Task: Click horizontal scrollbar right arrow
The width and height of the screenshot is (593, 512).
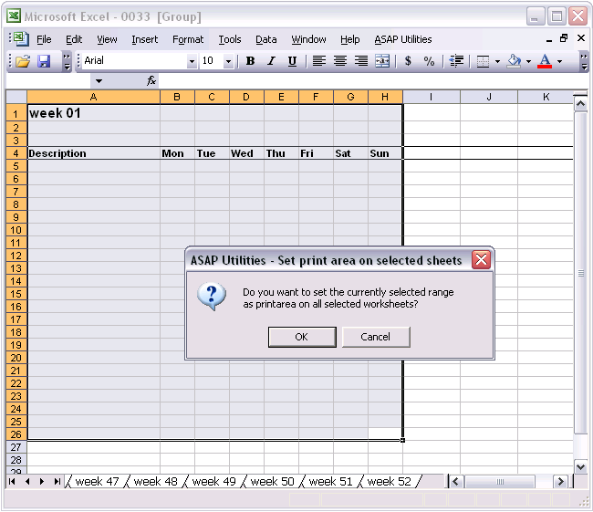Action: 560,482
